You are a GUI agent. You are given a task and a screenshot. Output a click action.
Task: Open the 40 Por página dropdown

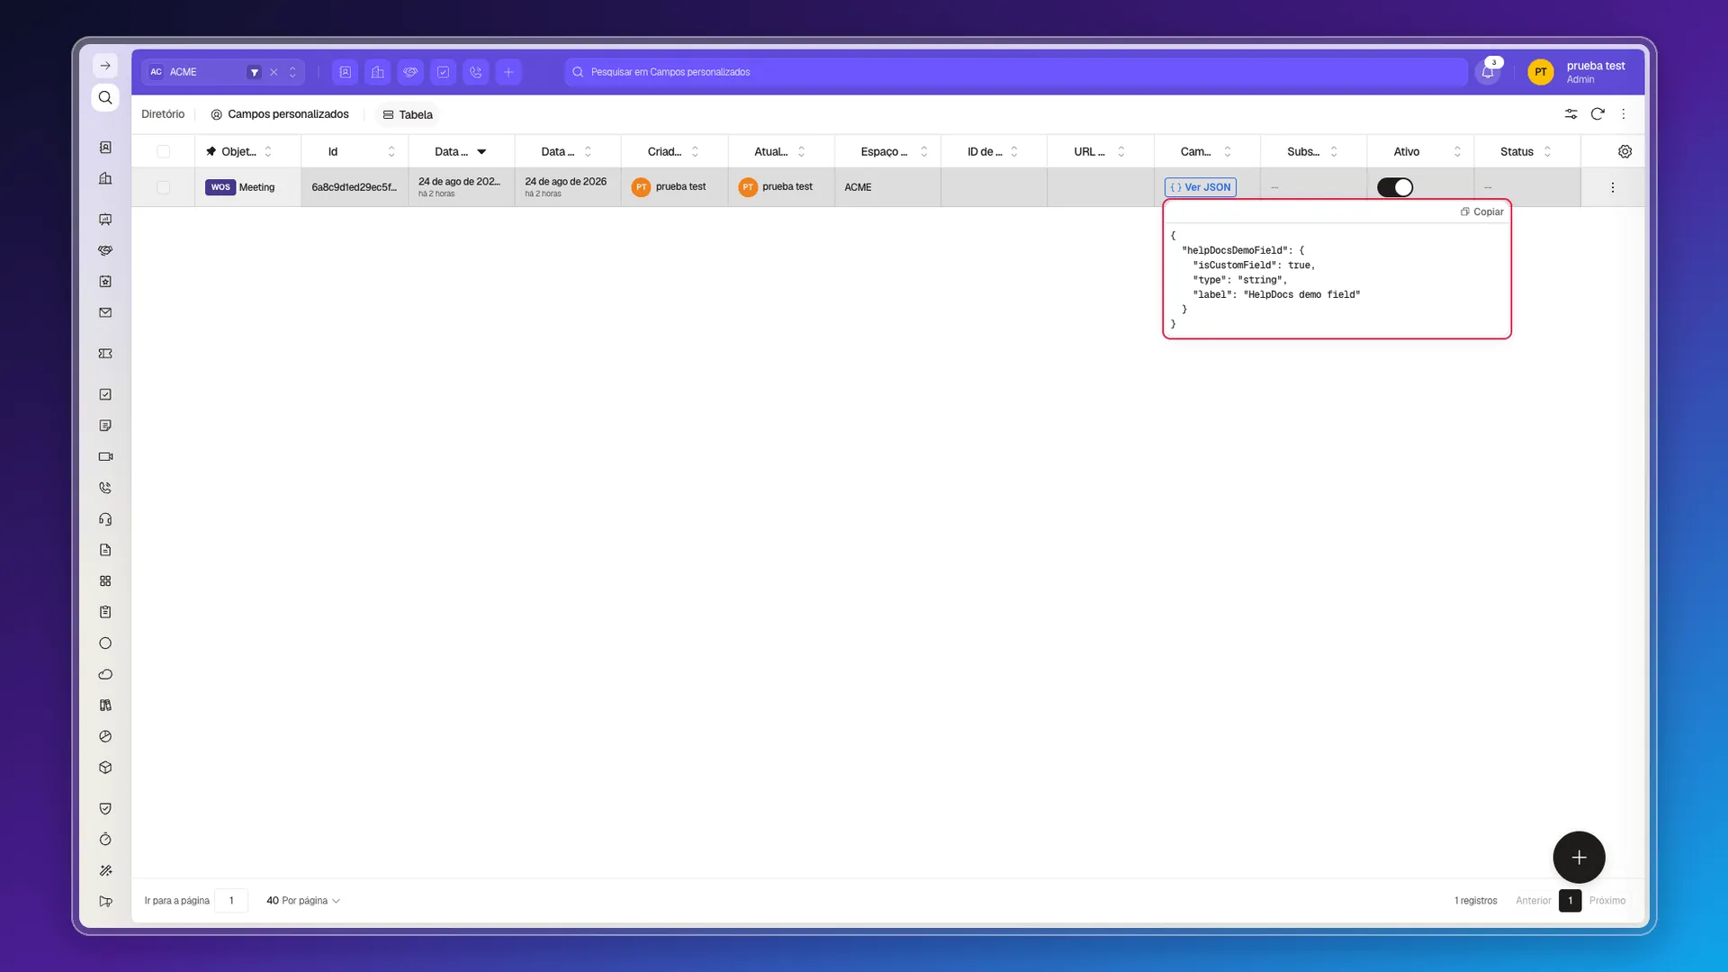[x=303, y=901]
